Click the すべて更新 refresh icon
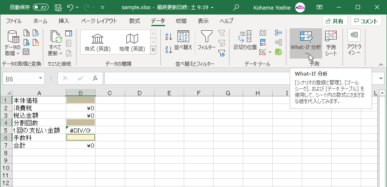Viewport: 387px width, 187px height. [56, 43]
